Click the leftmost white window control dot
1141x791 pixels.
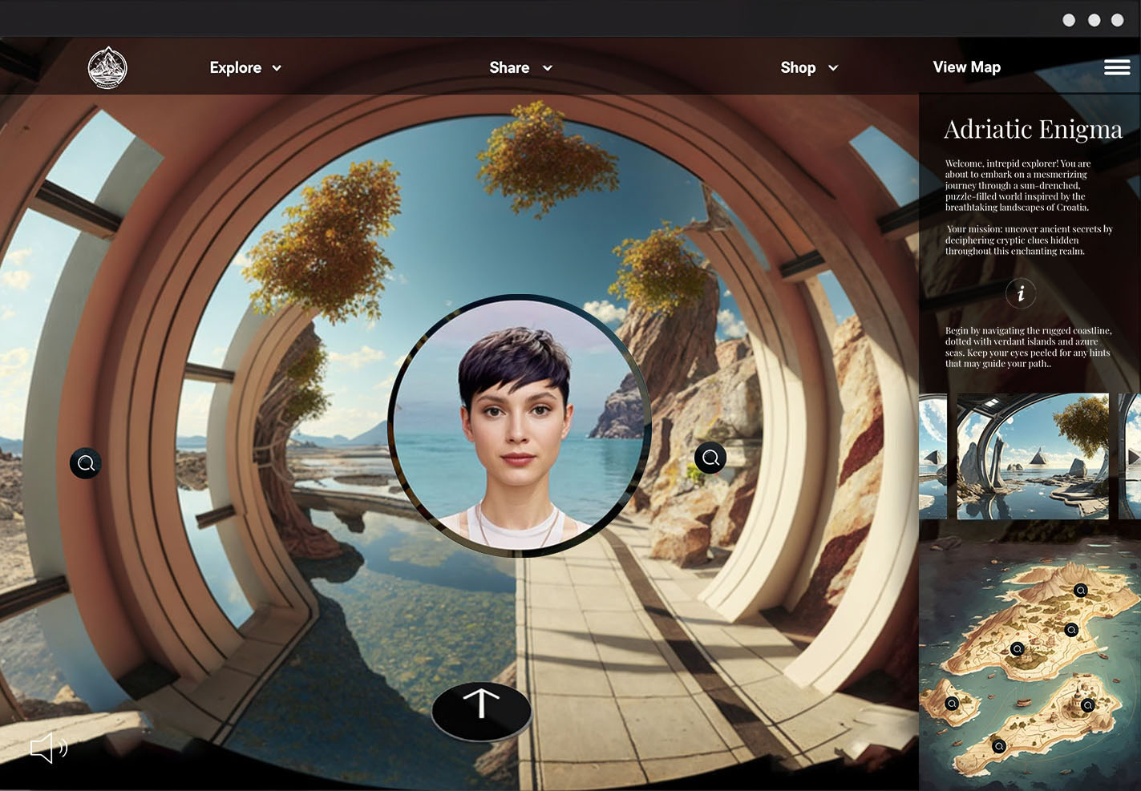[1069, 20]
